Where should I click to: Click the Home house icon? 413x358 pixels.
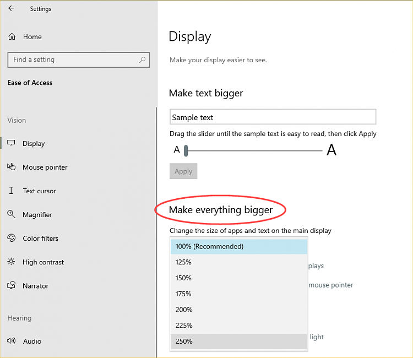click(12, 36)
